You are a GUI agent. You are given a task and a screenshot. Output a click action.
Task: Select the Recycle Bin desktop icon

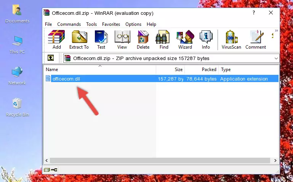(x=17, y=107)
